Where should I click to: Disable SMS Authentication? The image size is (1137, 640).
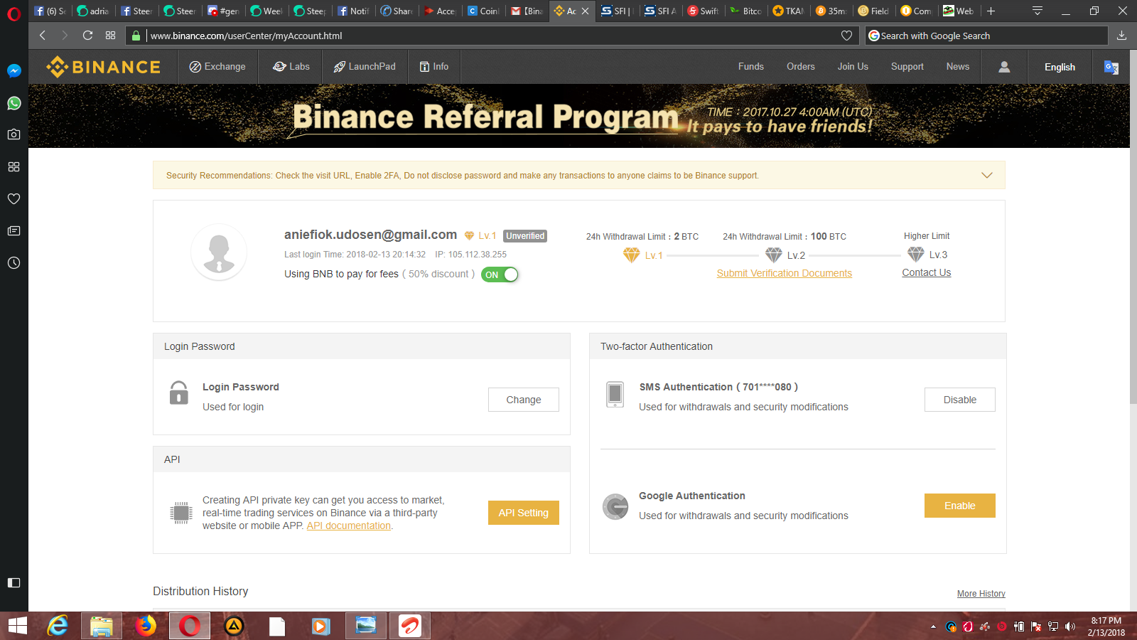pos(960,400)
